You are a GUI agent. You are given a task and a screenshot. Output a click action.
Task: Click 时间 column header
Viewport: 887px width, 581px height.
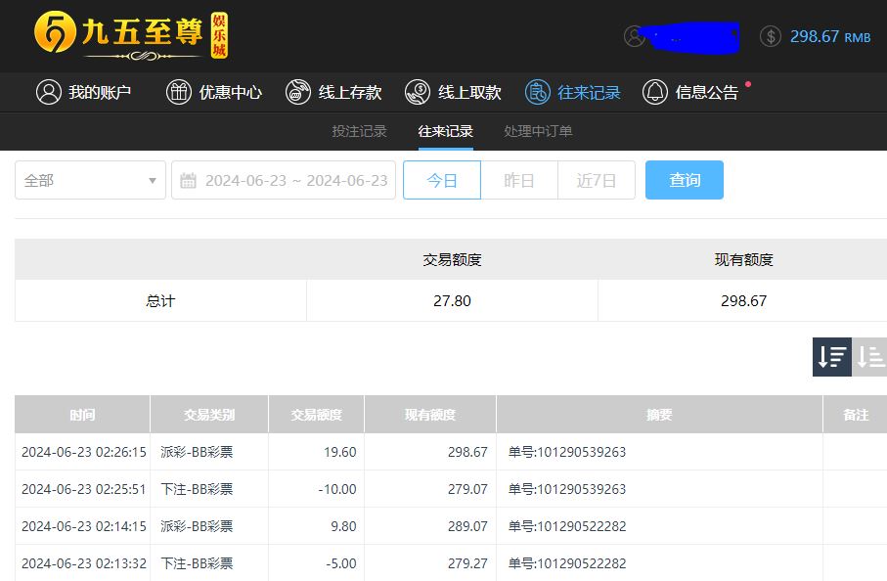(82, 415)
